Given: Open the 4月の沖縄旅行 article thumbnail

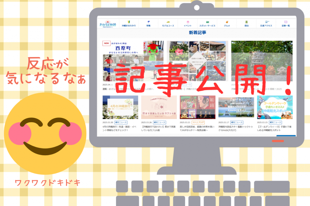Looking at the screenshot, I should coord(120,107).
